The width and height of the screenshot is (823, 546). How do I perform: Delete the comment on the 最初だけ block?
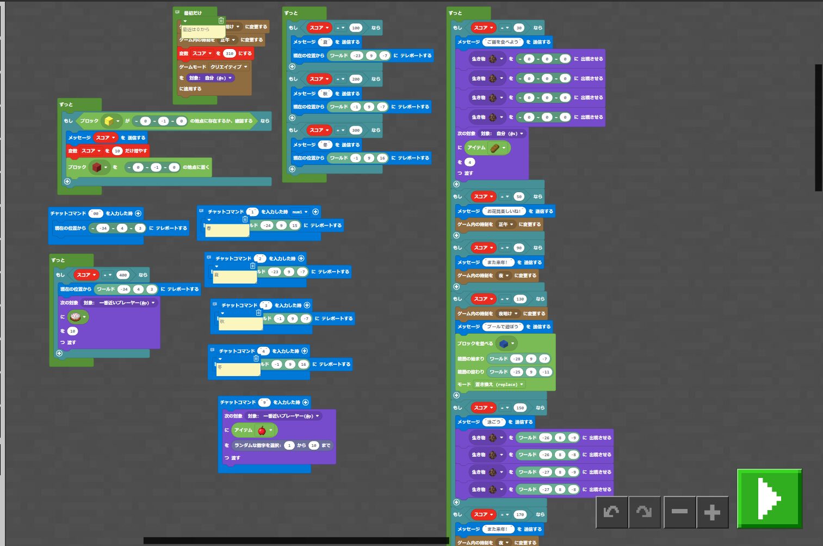click(x=221, y=21)
